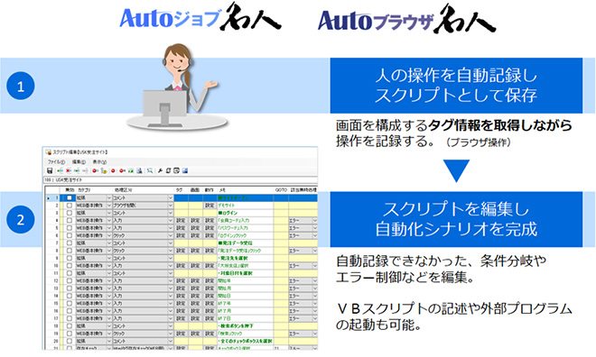This screenshot has width=596, height=357.
Task: Click the red X delete-row toolbar icon
Action: [x=69, y=170]
